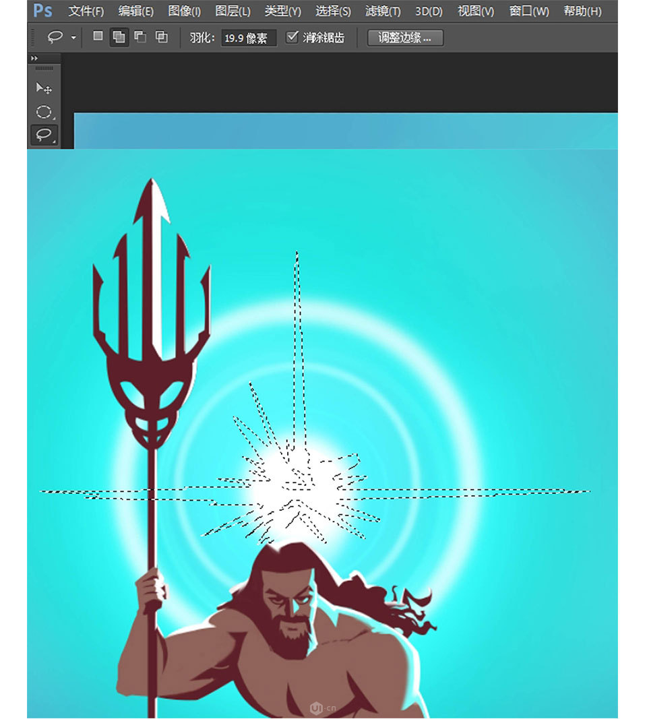Open the 类型(Y) menu
The image size is (647, 719).
(x=283, y=11)
